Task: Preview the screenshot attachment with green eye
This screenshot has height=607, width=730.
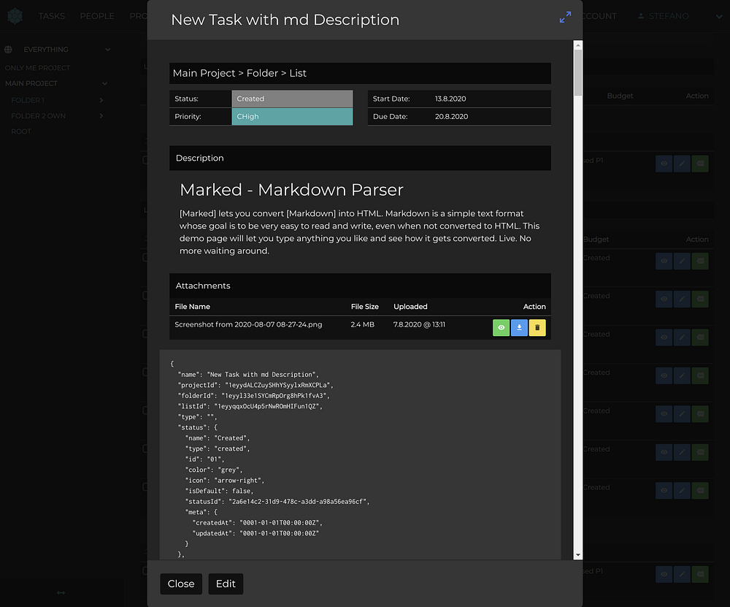Action: pos(501,327)
